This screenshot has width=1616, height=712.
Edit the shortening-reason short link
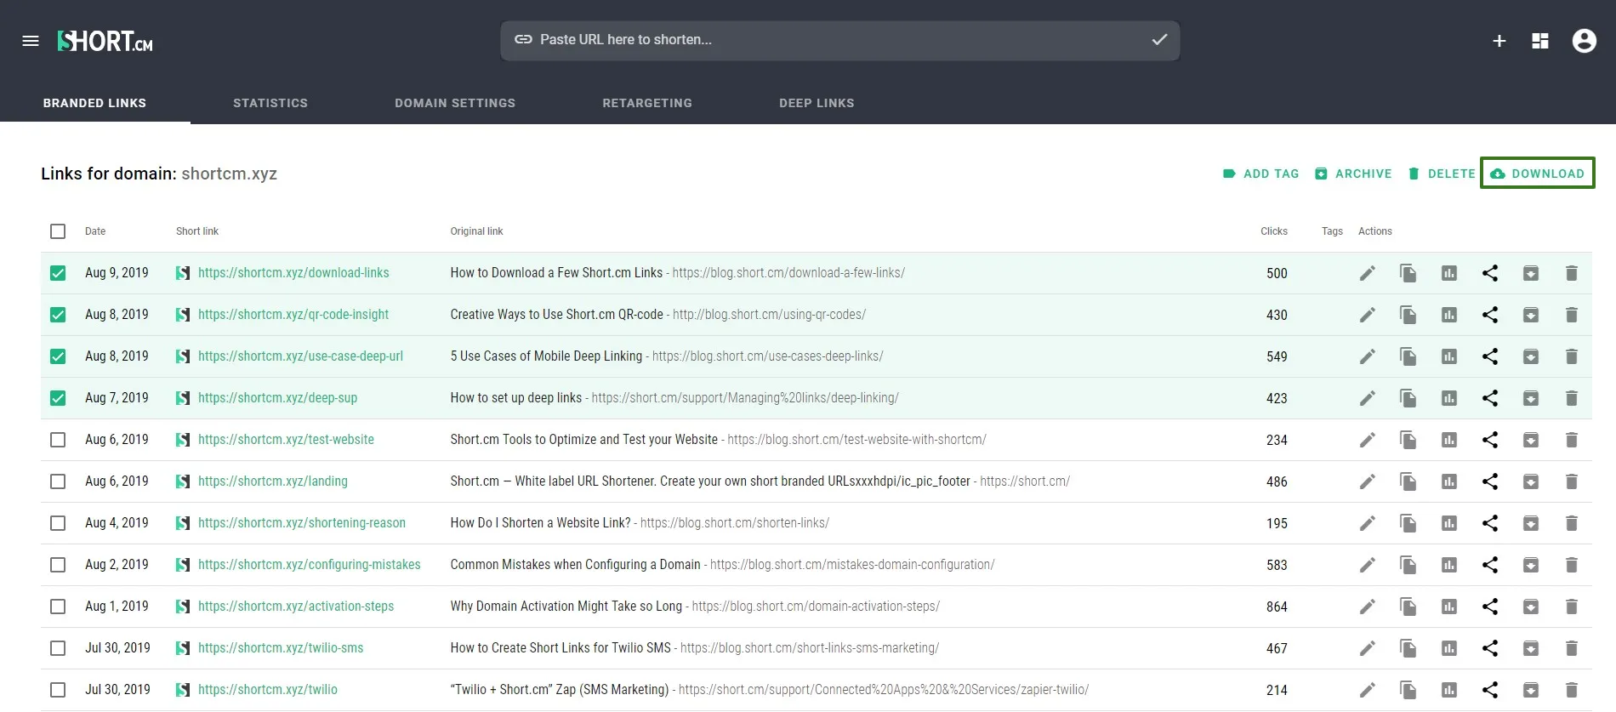pos(1367,523)
